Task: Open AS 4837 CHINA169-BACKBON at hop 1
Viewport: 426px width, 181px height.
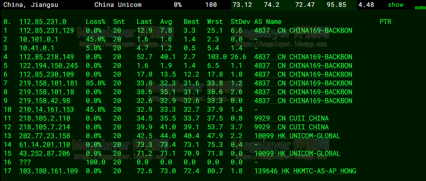Action: pyautogui.click(x=303, y=31)
